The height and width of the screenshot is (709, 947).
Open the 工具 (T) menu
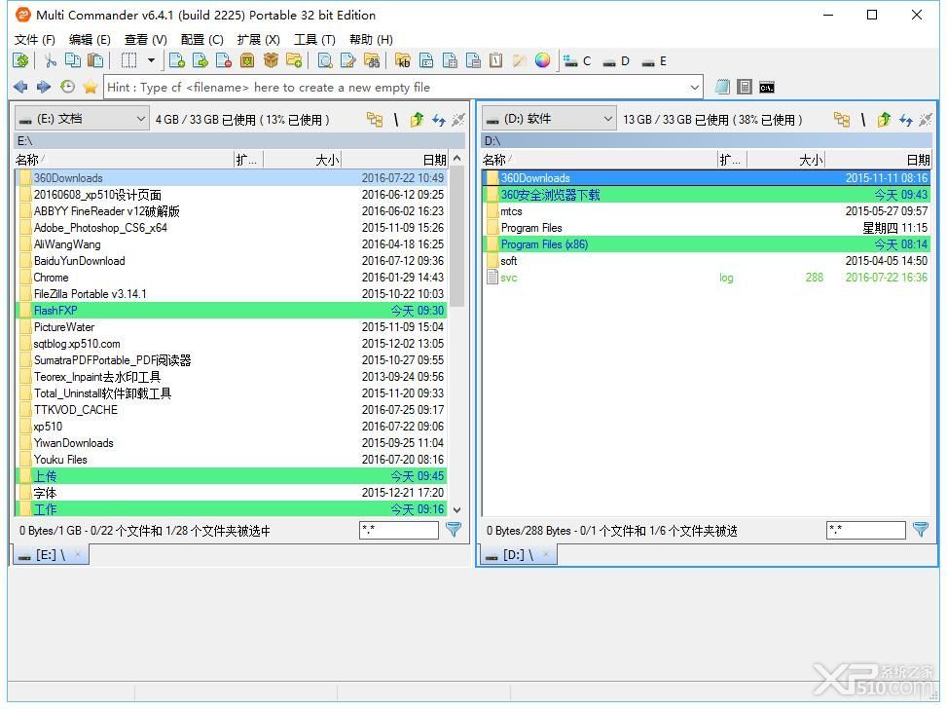click(314, 39)
